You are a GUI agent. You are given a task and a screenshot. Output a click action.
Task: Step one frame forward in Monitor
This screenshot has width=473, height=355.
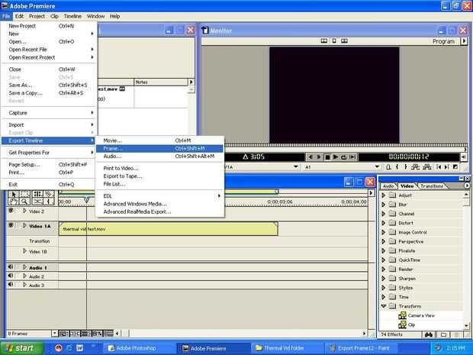[x=319, y=157]
